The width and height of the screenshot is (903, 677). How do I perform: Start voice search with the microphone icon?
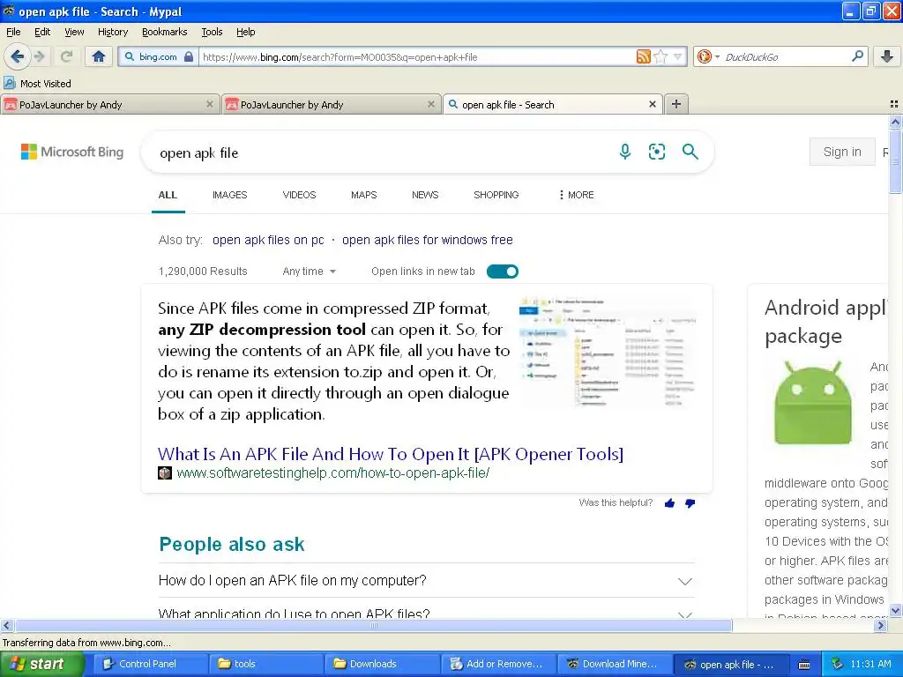[625, 152]
